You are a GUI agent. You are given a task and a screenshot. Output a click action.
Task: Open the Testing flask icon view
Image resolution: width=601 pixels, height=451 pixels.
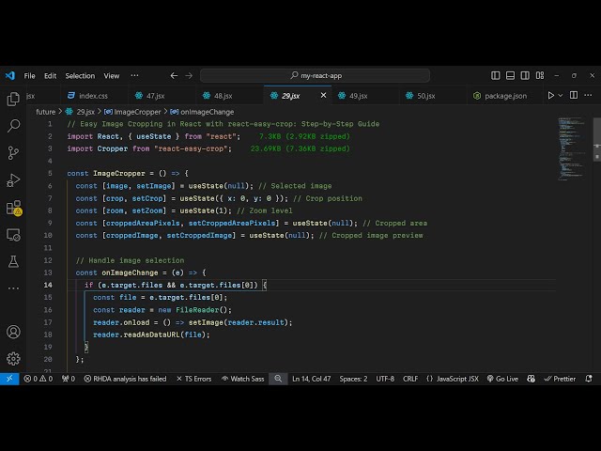coord(13,260)
